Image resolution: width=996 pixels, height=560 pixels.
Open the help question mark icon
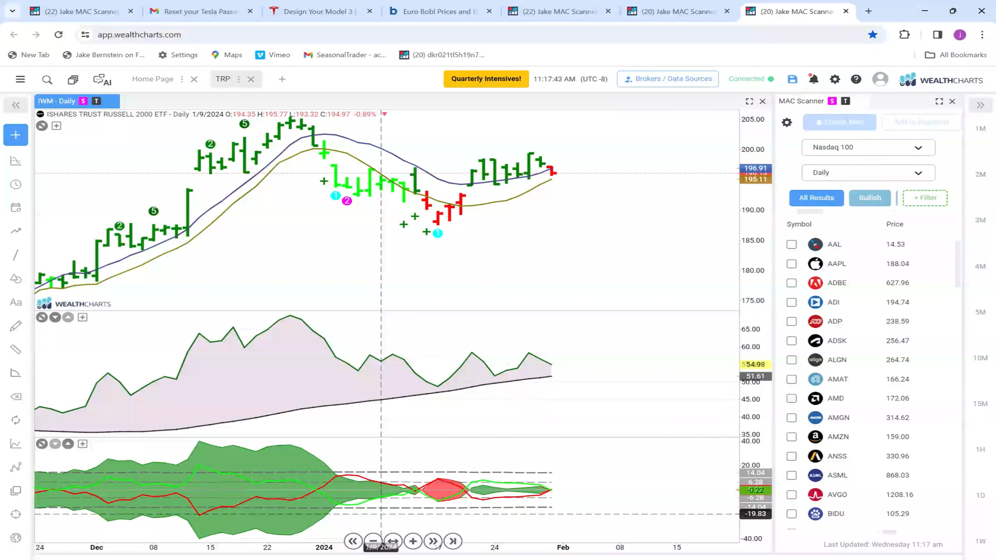point(856,79)
